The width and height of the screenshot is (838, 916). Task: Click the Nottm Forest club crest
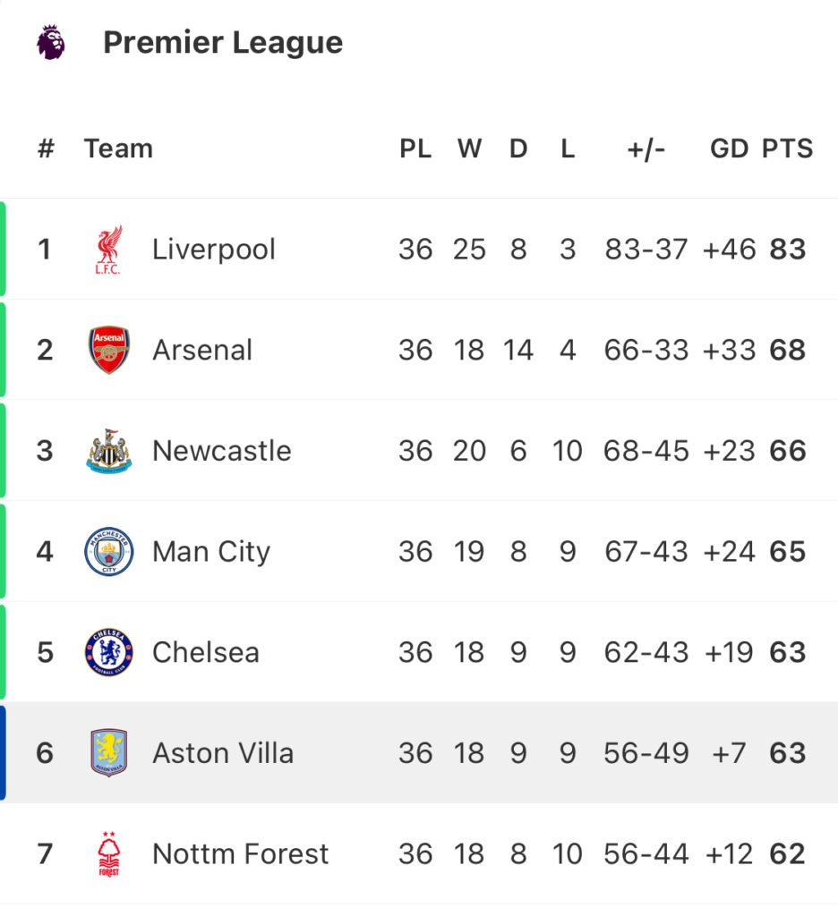(x=108, y=854)
